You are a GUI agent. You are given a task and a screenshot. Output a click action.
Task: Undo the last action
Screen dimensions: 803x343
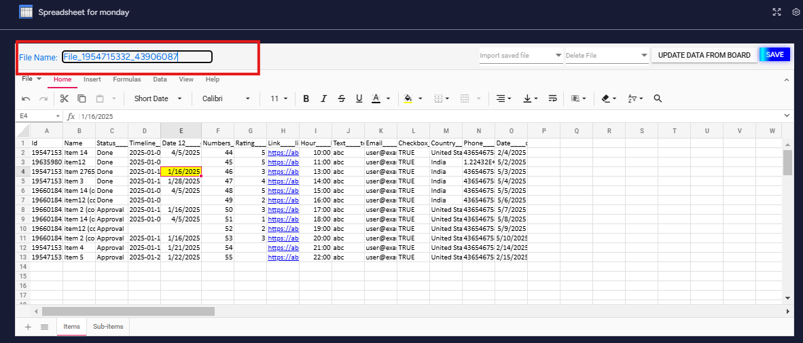26,98
